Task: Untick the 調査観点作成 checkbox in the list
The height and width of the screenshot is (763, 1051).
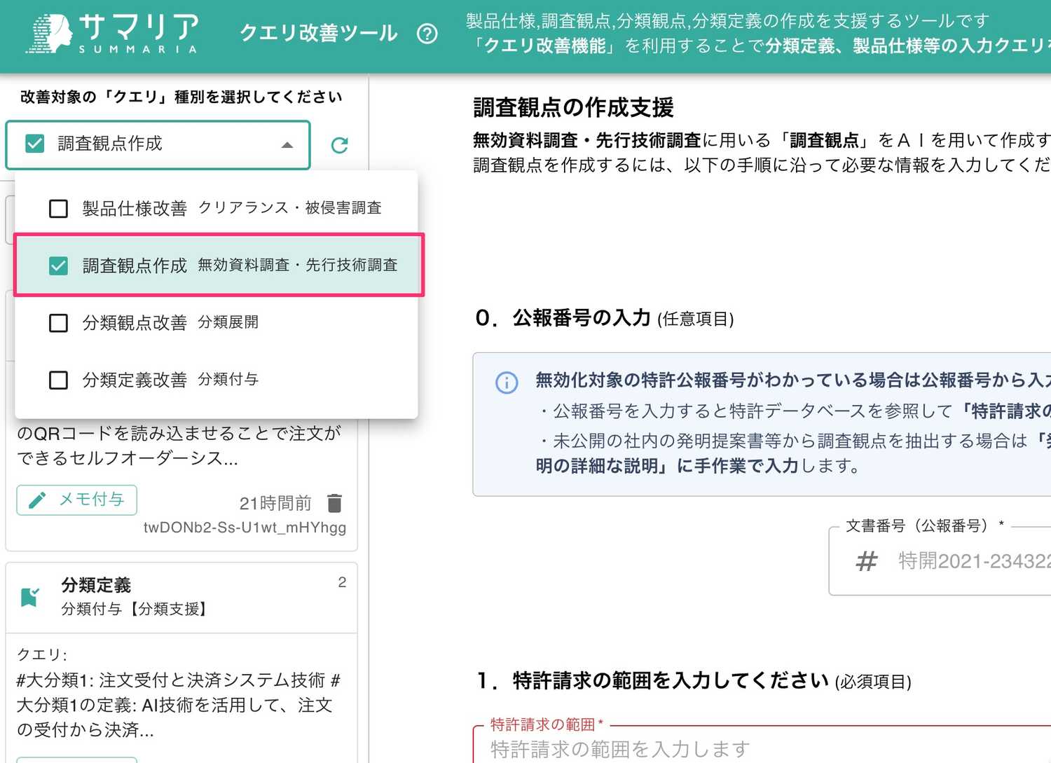Action: coord(58,266)
